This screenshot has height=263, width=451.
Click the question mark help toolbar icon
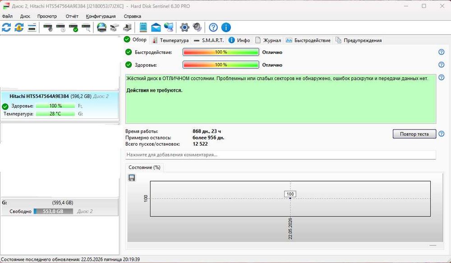213,27
